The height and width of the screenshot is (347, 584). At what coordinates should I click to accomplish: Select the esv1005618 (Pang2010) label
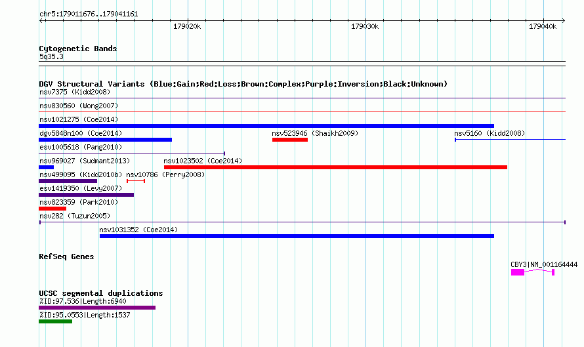(x=81, y=147)
